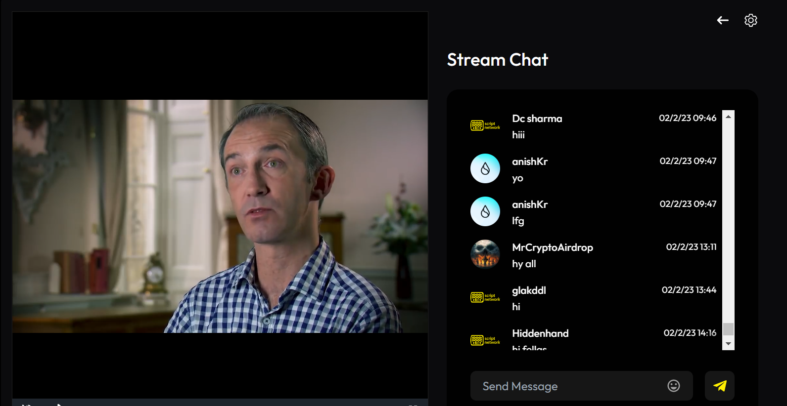Click the Dc sharma username
This screenshot has width=787, height=406.
tap(537, 119)
